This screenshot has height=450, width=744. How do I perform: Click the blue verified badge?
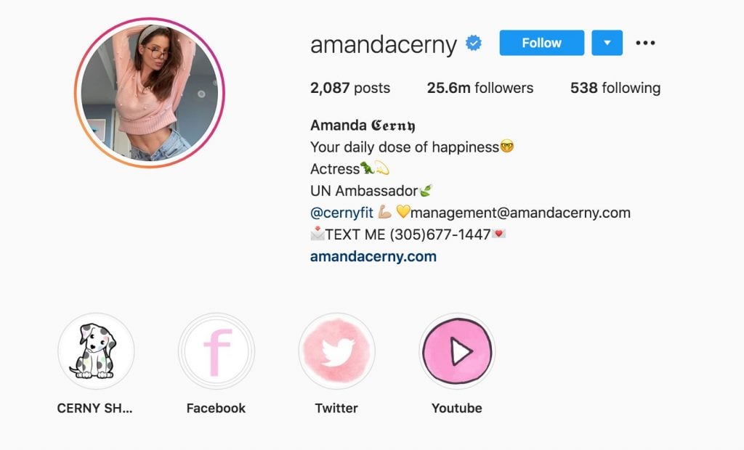pyautogui.click(x=474, y=43)
